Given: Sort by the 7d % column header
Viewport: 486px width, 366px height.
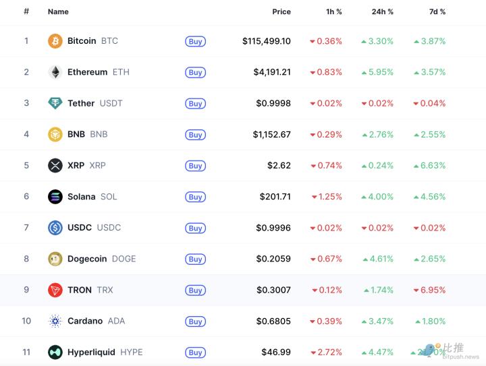Looking at the screenshot, I should click(437, 11).
